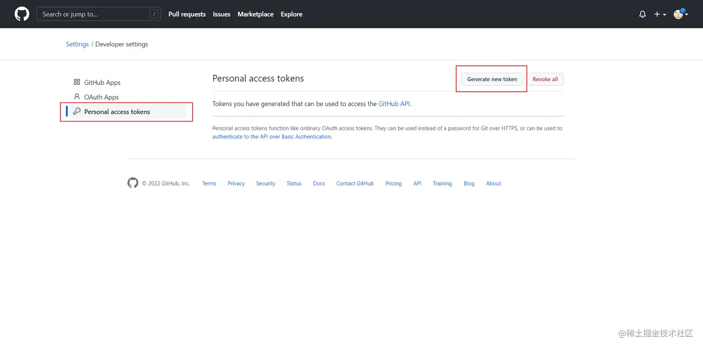The height and width of the screenshot is (348, 703).
Task: Open the API footer link
Action: point(418,183)
